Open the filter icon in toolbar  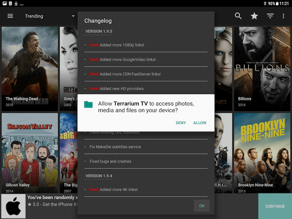point(270,16)
